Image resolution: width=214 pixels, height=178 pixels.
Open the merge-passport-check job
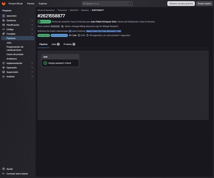[60, 63]
